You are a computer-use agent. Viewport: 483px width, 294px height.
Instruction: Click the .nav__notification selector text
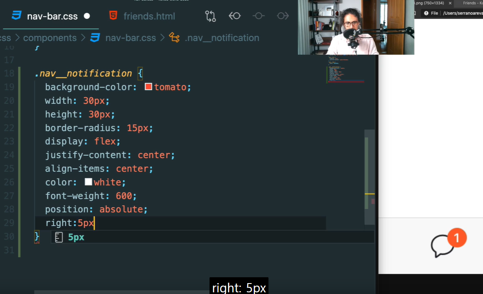click(x=83, y=73)
